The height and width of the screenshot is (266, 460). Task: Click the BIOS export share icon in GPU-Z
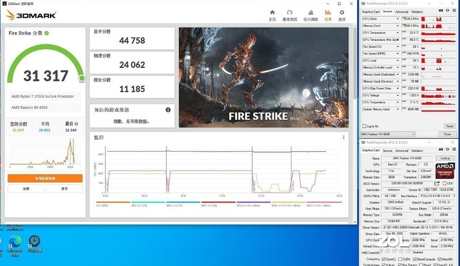[437, 183]
